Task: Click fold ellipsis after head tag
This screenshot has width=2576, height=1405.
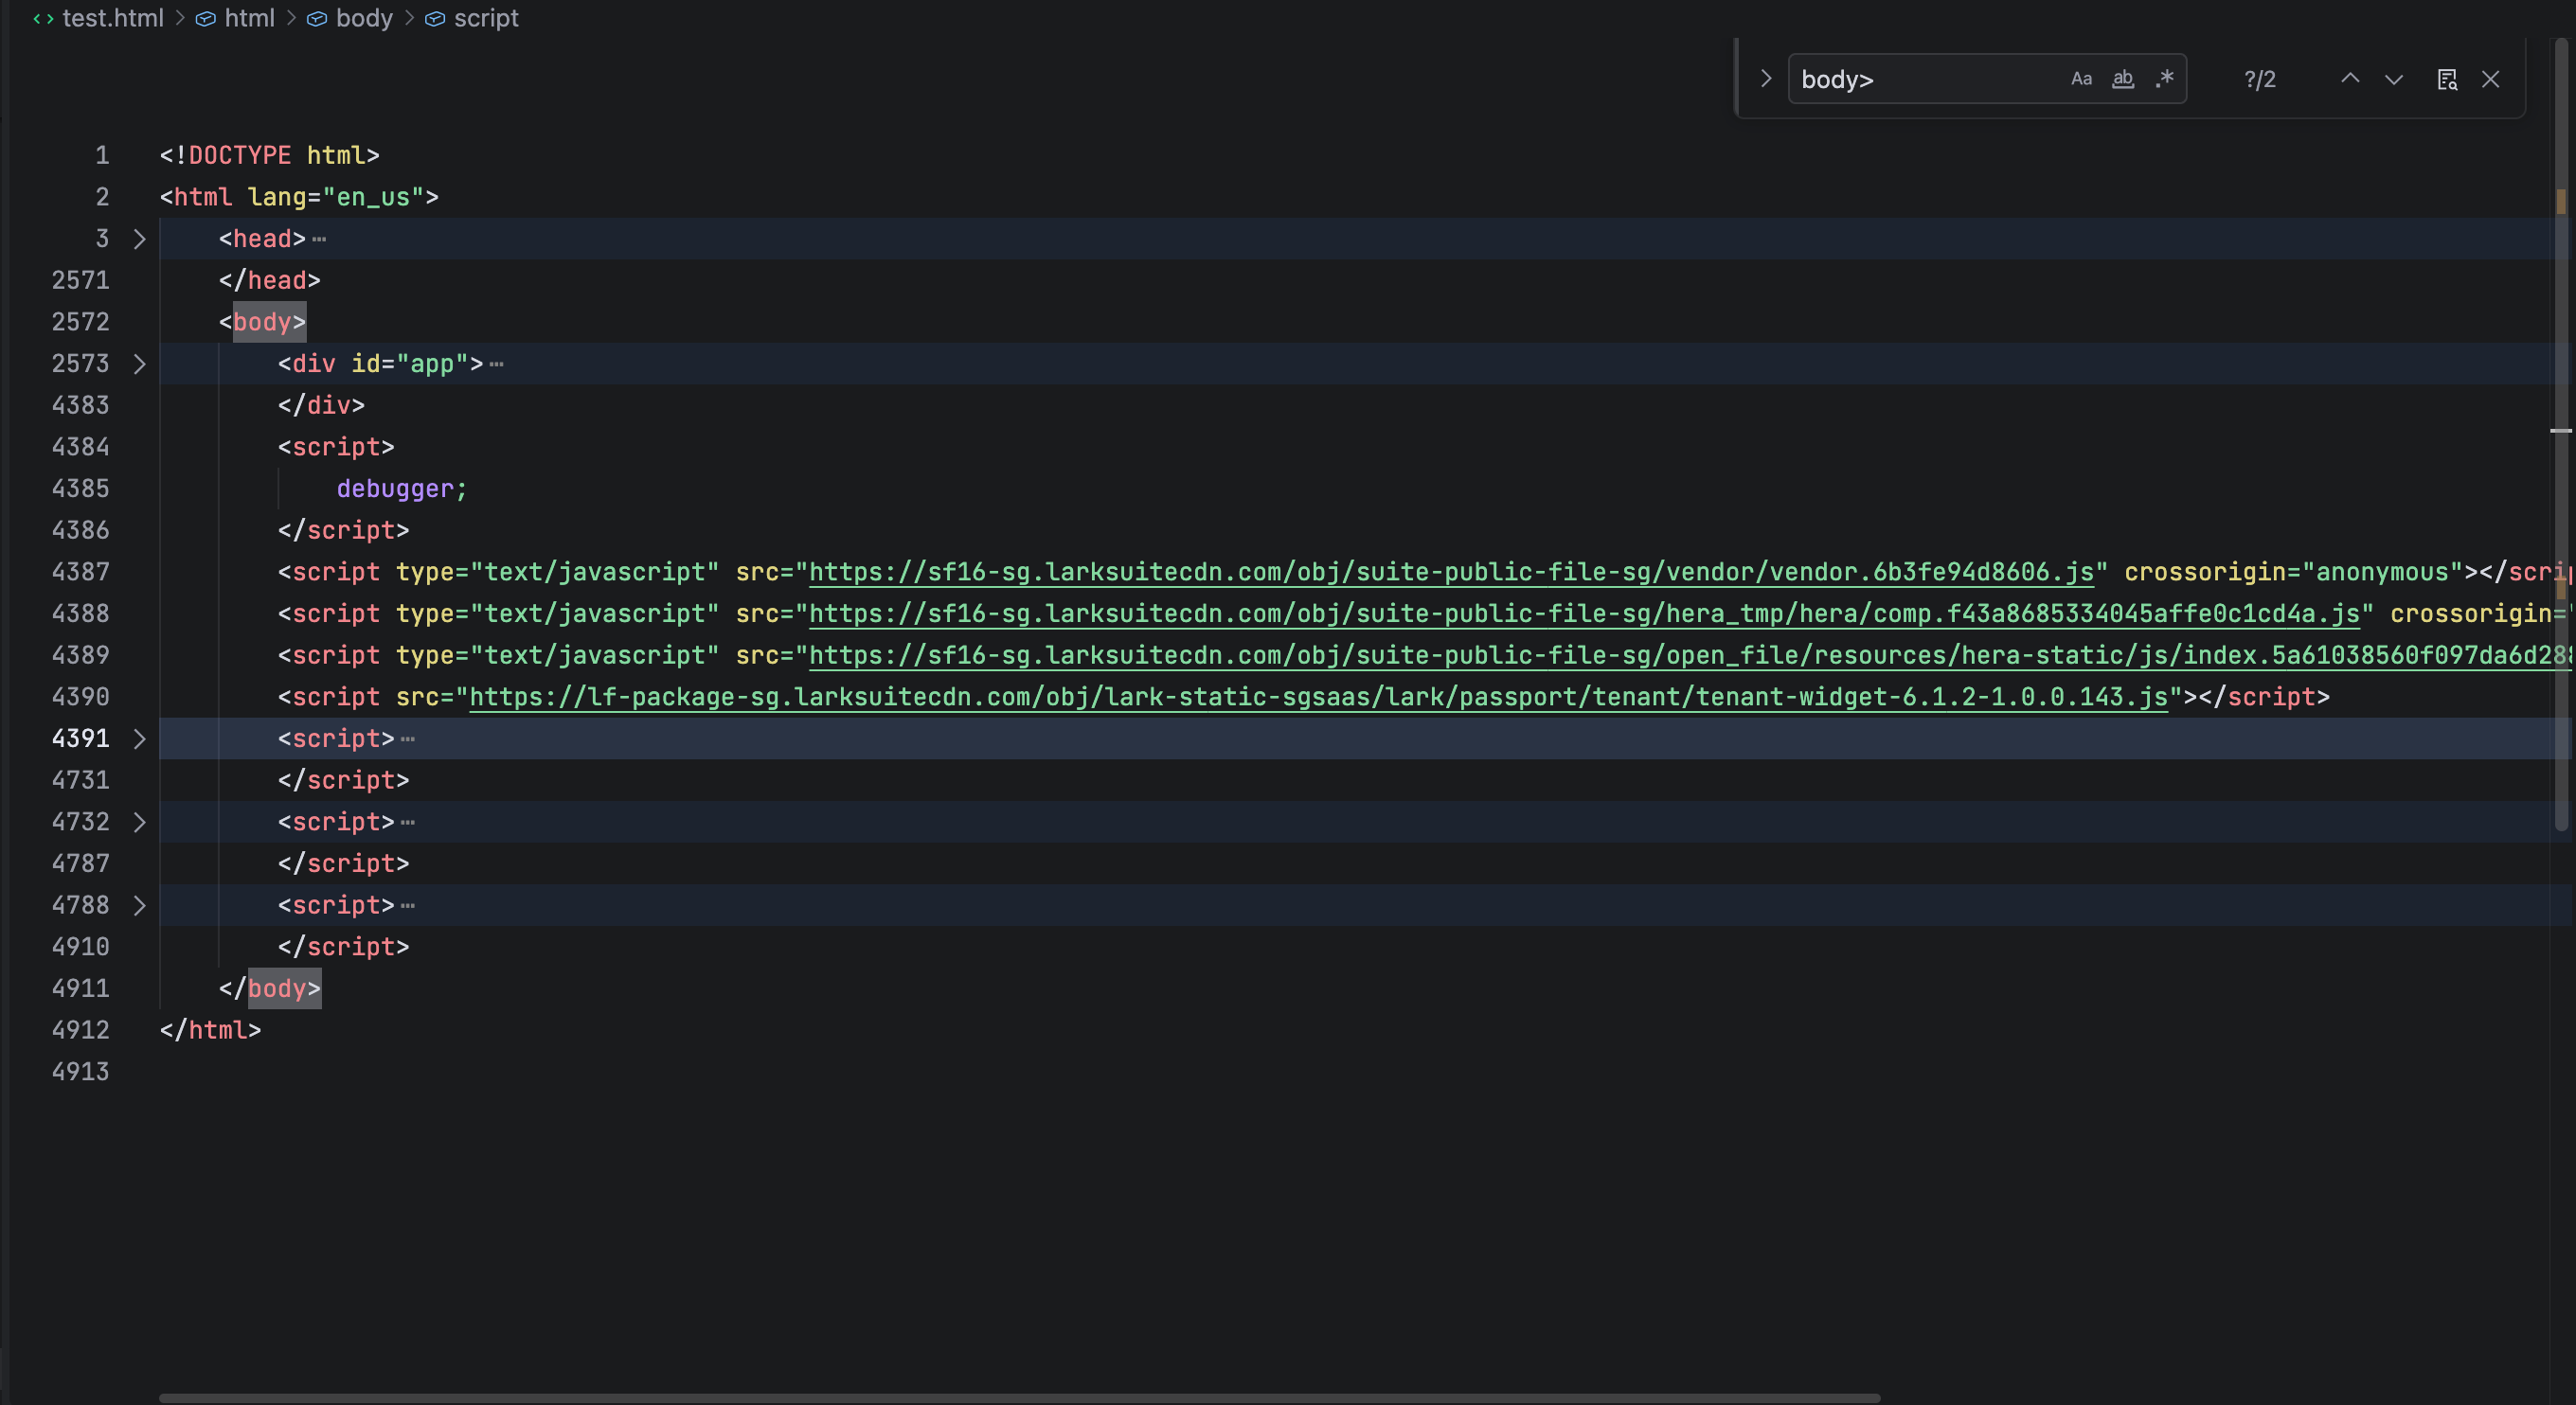Action: 319,239
